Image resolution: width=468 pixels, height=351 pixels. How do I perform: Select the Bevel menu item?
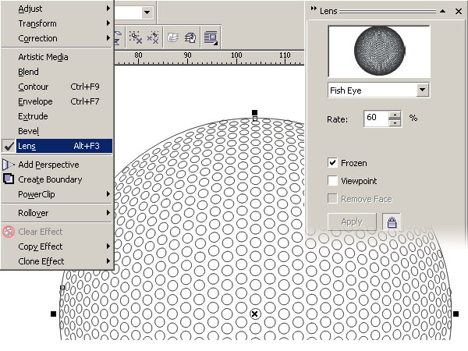pos(57,131)
